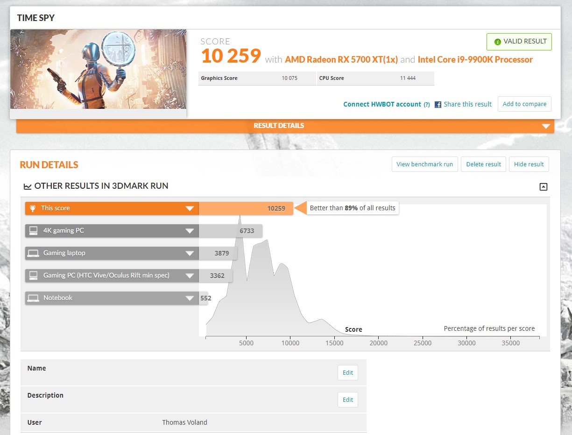Click the Valid Result badge
The height and width of the screenshot is (435, 572).
click(x=519, y=42)
